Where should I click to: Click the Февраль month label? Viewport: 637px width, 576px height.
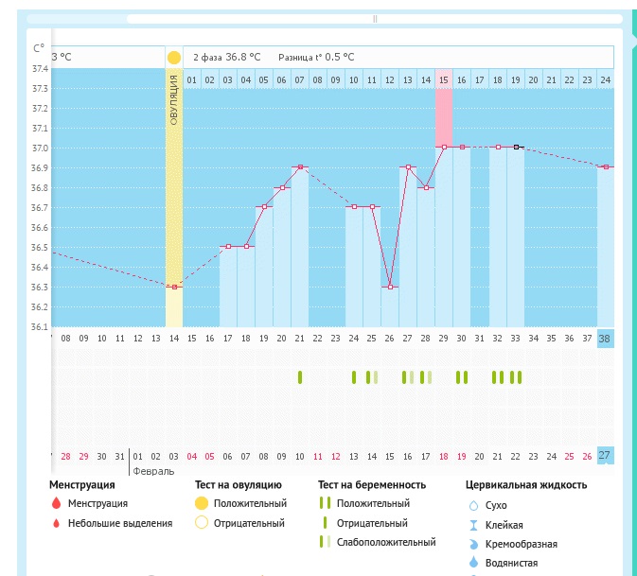point(153,470)
